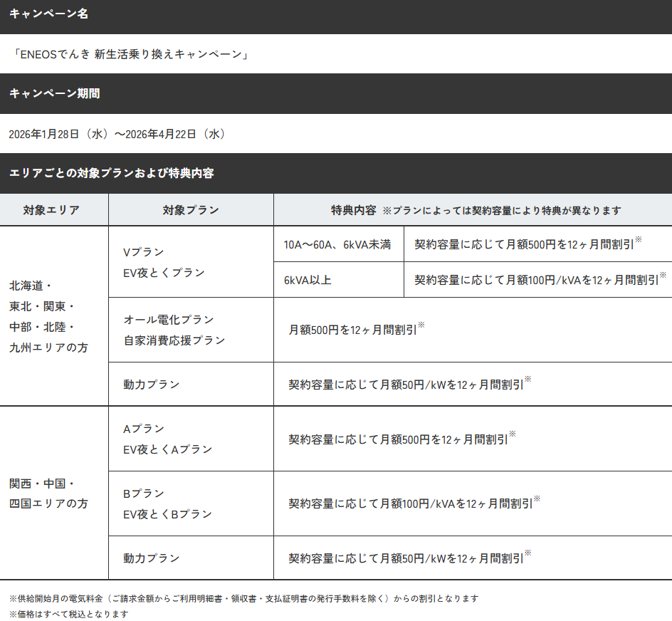The height and width of the screenshot is (621, 672).
Task: Click the キャンペーン期間 section header
Action: (54, 93)
